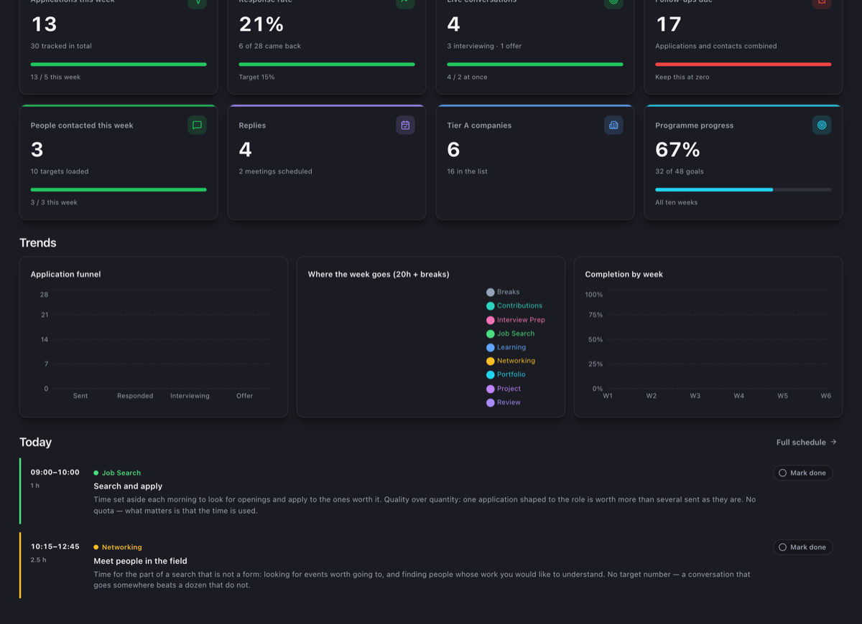
Task: Click 'All ten weeks' text
Action: click(677, 202)
